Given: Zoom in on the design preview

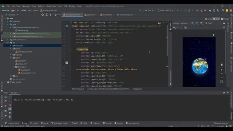Looking at the screenshot, I should [222, 70].
